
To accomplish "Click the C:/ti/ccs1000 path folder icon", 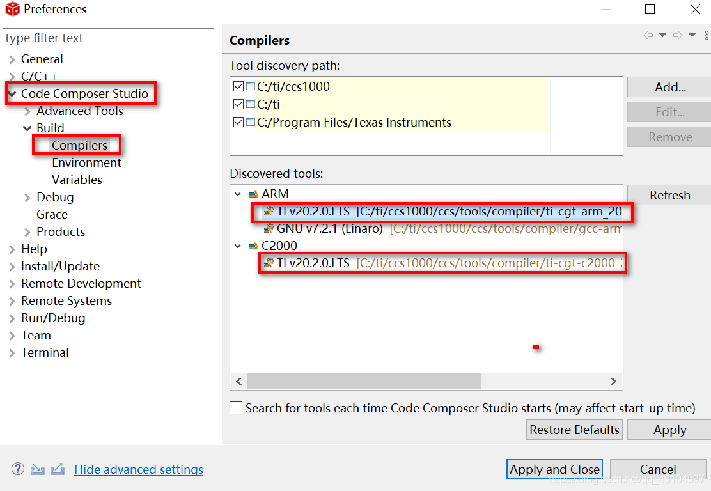I will (x=251, y=86).
